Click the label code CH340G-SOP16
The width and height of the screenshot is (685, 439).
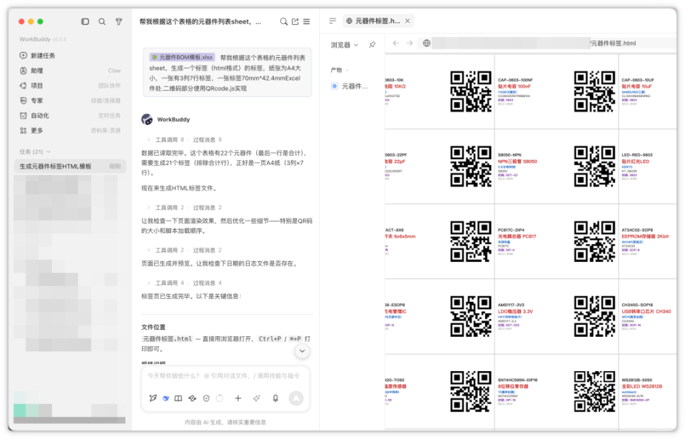(x=637, y=305)
